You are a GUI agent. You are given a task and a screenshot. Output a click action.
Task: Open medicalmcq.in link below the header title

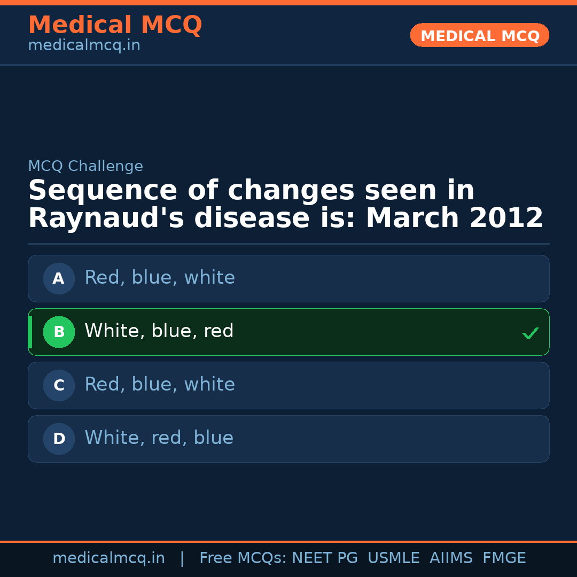click(x=84, y=46)
